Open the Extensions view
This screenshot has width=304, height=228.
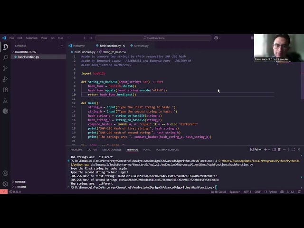click(x=5, y=90)
